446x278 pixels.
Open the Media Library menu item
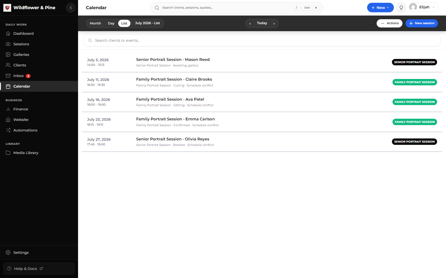click(x=39, y=153)
